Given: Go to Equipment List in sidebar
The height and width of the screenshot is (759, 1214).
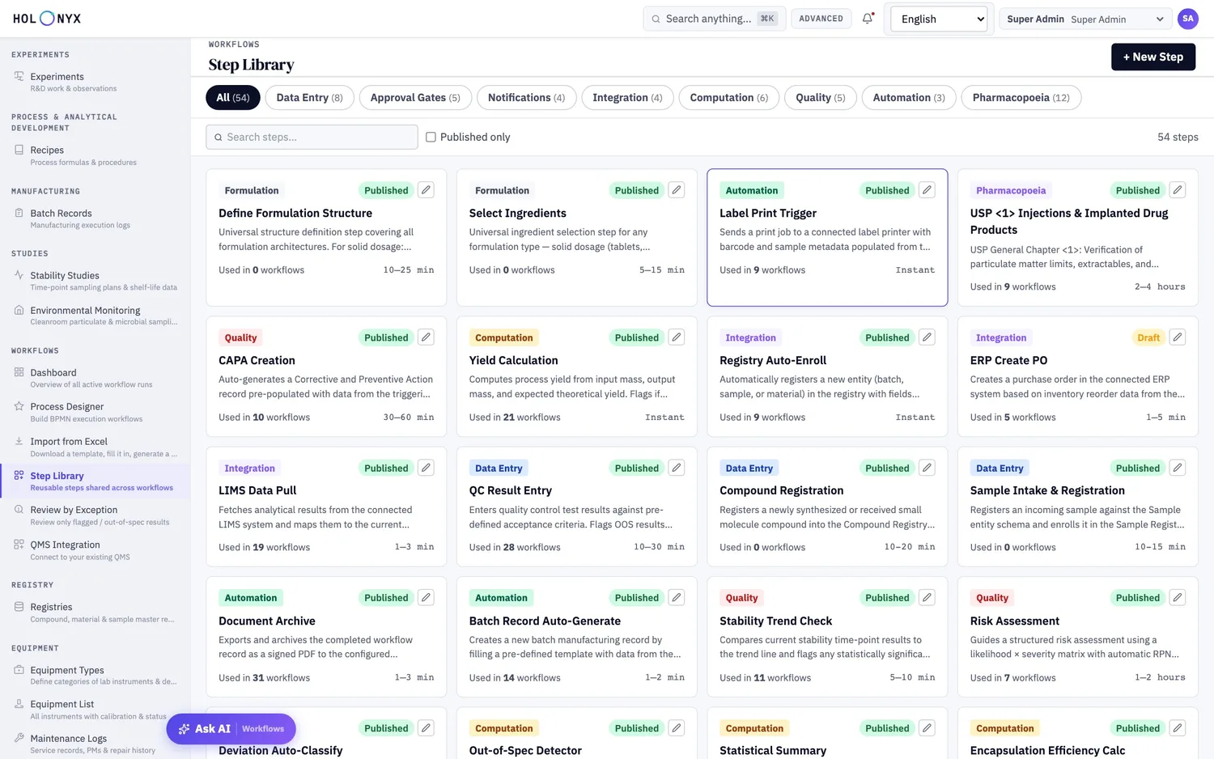Looking at the screenshot, I should tap(96, 710).
